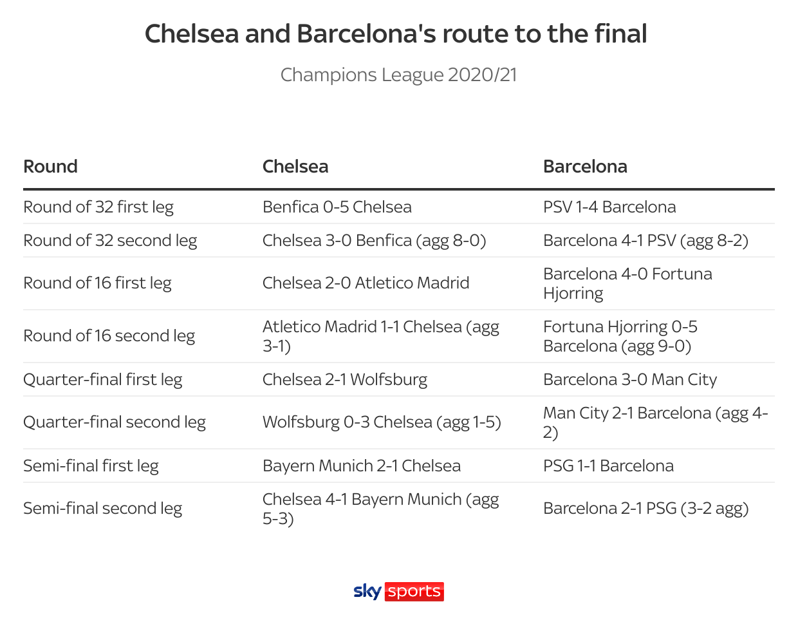Select the Benfica 0-5 Chelsea cell
The width and height of the screenshot is (798, 622).
(x=337, y=207)
